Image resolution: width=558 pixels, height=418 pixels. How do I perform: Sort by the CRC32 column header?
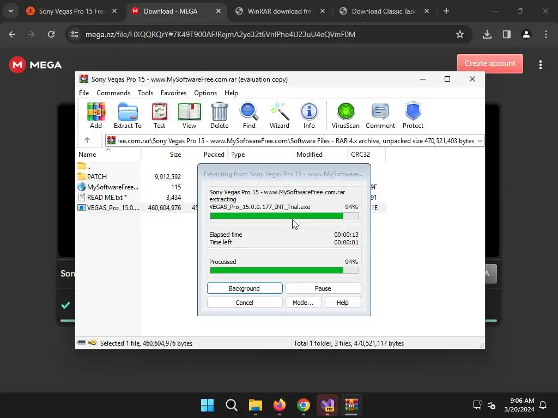point(366,154)
